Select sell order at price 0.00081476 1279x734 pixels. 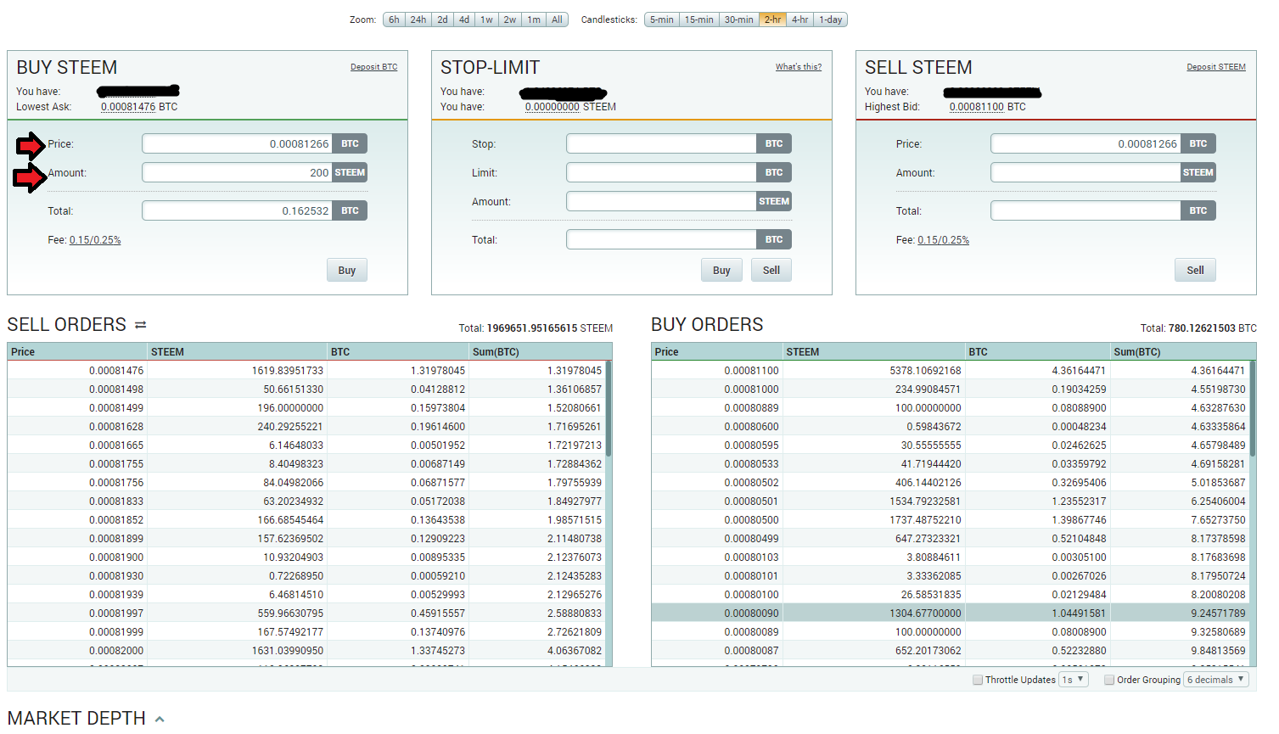[x=307, y=371]
